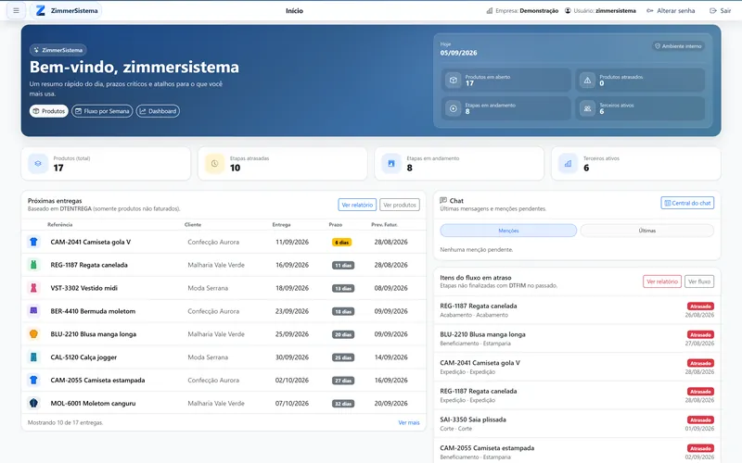Click the box icon in Produtos em aberto

click(x=453, y=80)
